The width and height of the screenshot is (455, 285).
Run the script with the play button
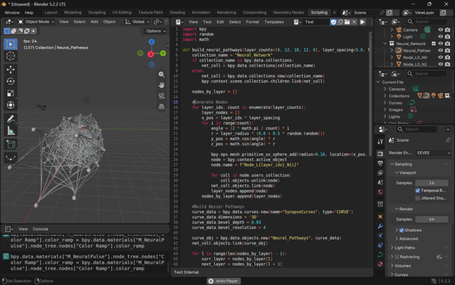[x=362, y=22]
